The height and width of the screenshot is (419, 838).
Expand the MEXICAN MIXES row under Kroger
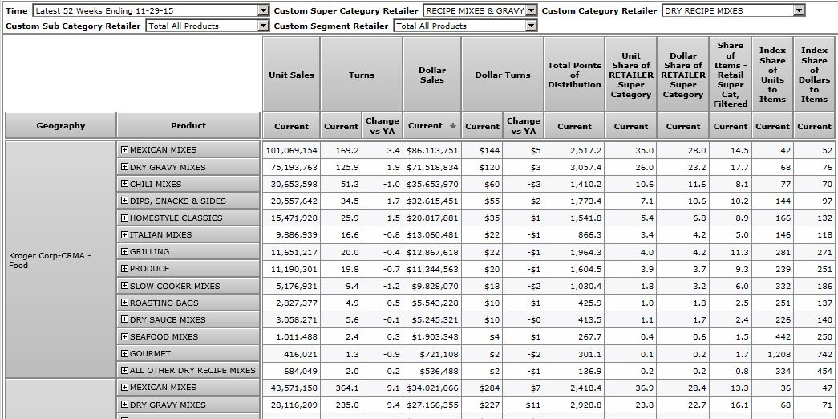pos(124,150)
